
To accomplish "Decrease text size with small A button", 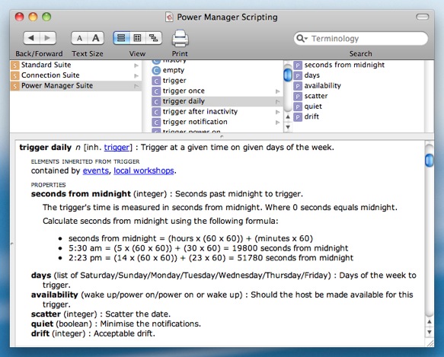I will [x=79, y=38].
